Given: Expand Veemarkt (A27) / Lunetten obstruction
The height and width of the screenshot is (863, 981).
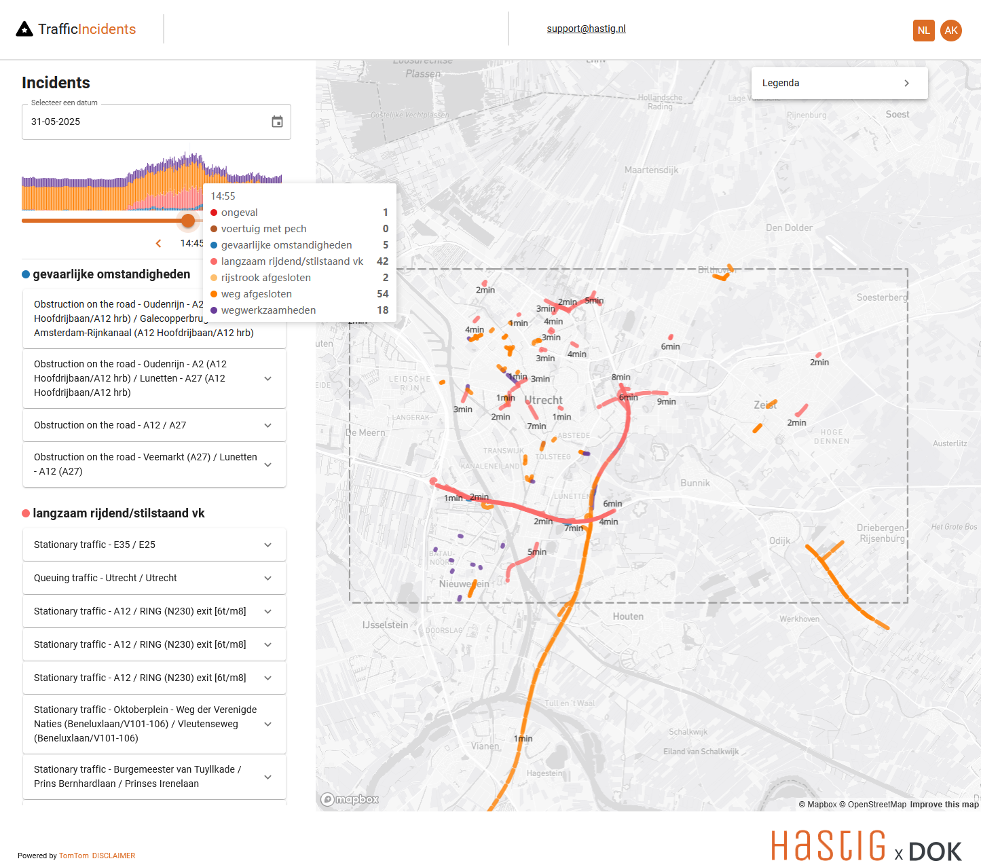Looking at the screenshot, I should click(267, 464).
